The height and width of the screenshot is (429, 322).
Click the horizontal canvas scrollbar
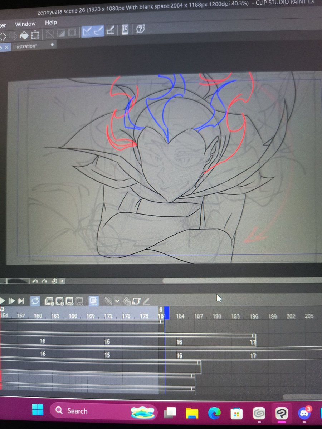click(x=241, y=281)
